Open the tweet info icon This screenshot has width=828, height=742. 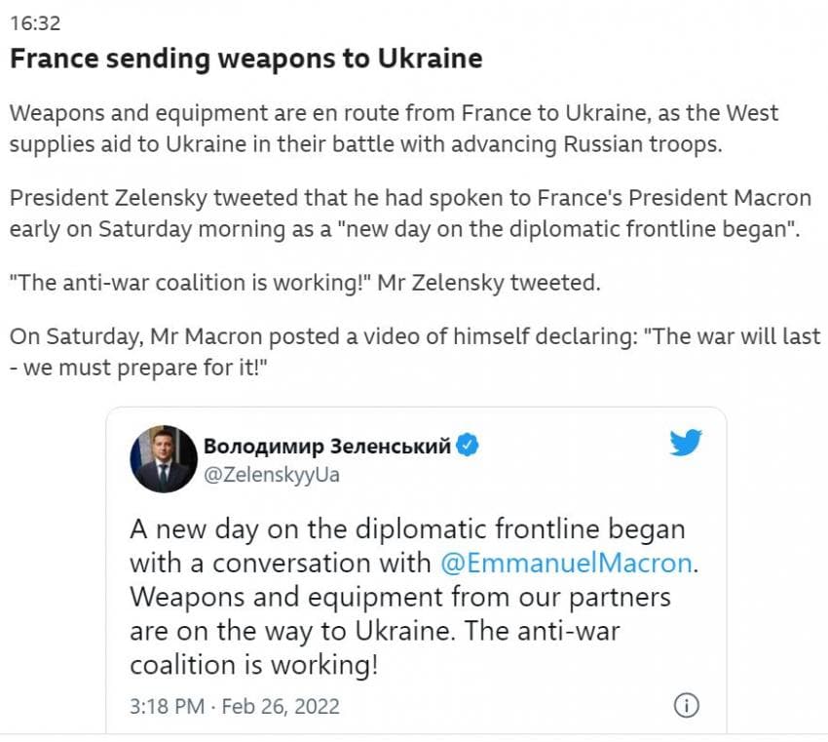686,705
